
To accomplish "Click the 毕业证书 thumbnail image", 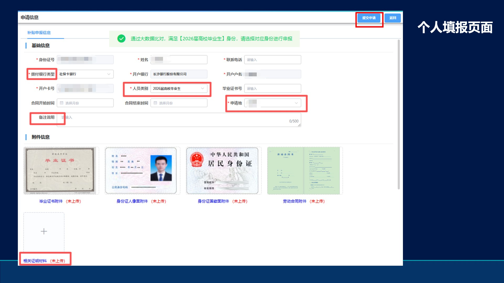I will [60, 171].
